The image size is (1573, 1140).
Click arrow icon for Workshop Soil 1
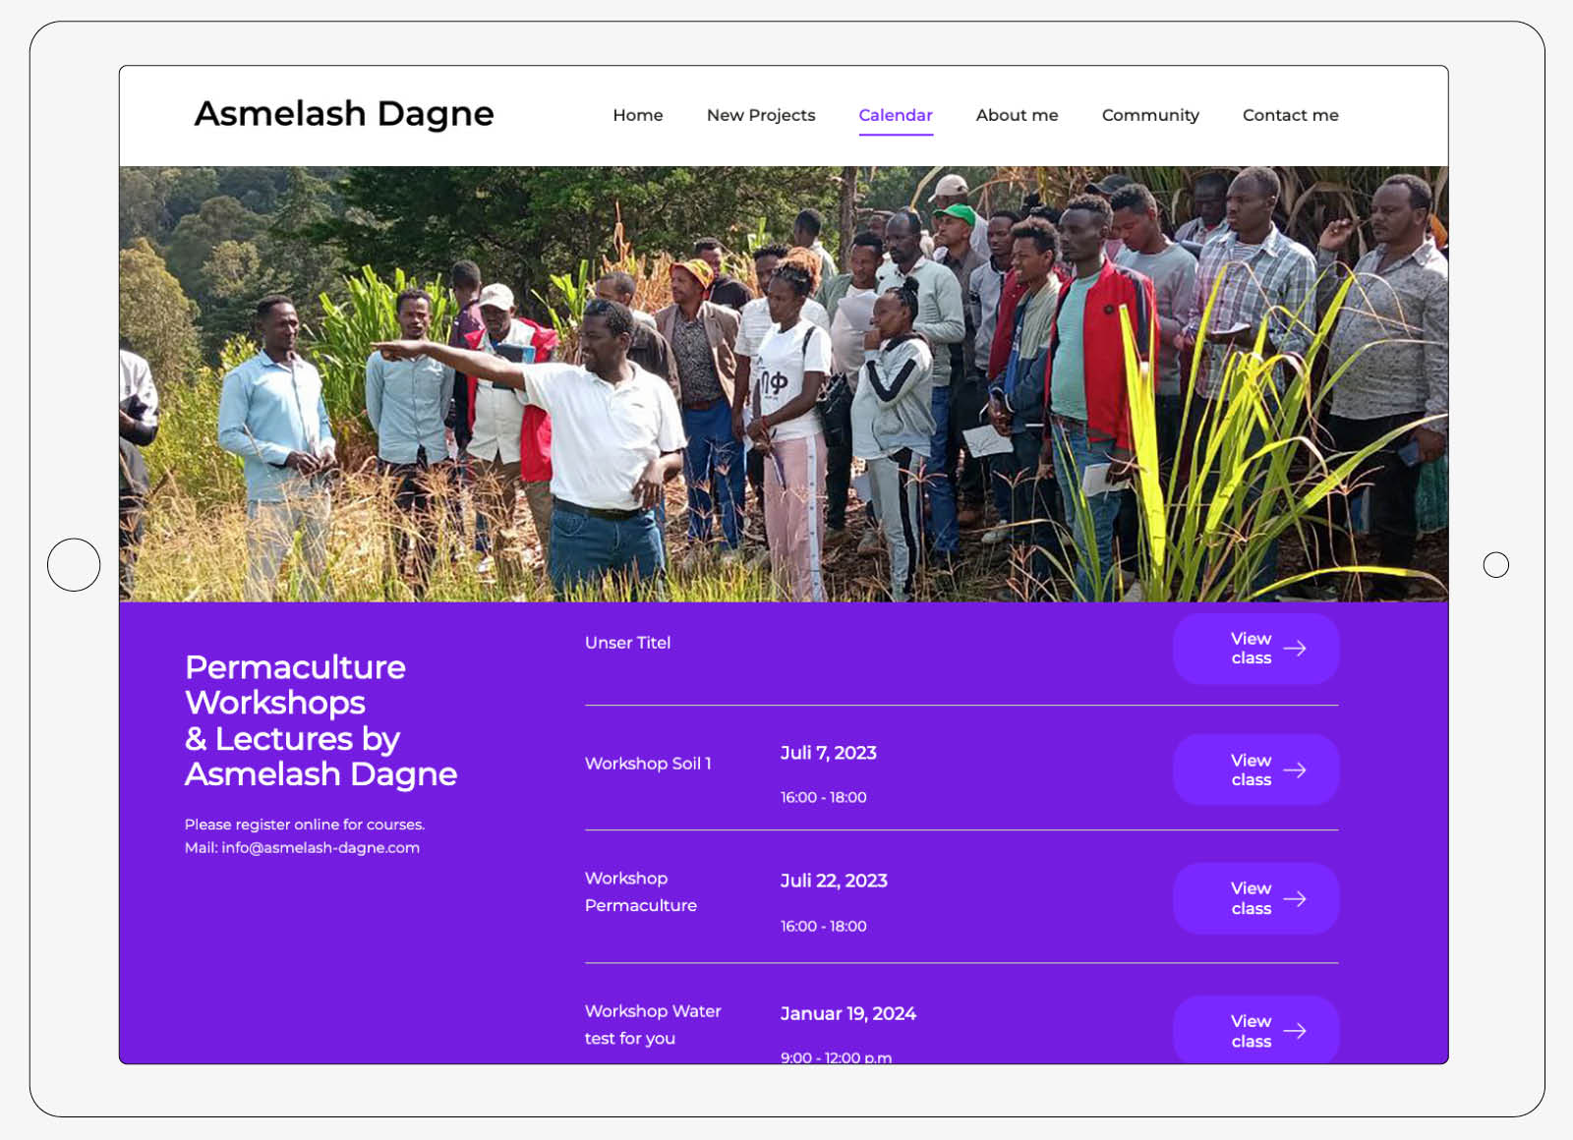pyautogui.click(x=1295, y=770)
